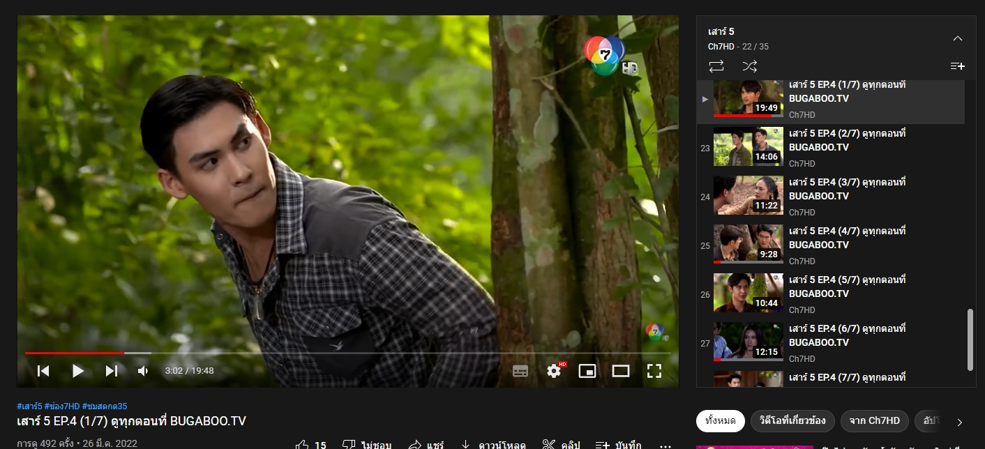Open the Ch7HD channel link in playlist header

(x=720, y=47)
